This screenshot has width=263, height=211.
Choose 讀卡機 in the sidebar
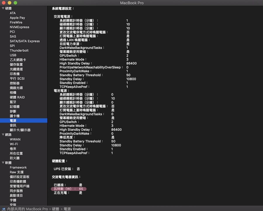(x=15, y=116)
